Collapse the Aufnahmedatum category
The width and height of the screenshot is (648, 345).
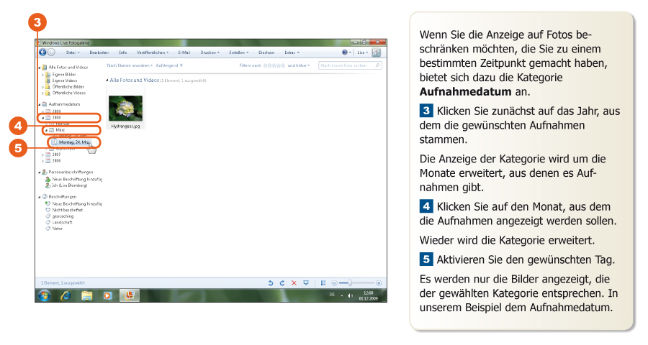pos(39,105)
